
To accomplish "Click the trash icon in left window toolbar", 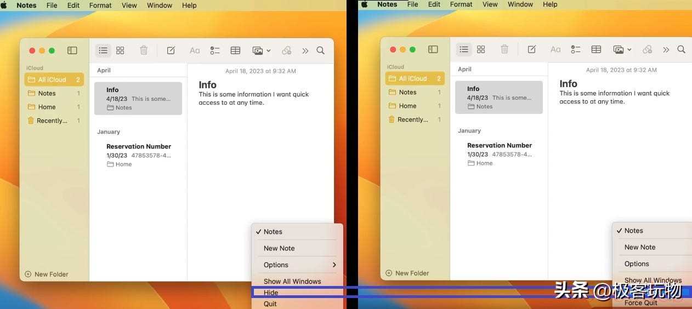I will pos(144,50).
